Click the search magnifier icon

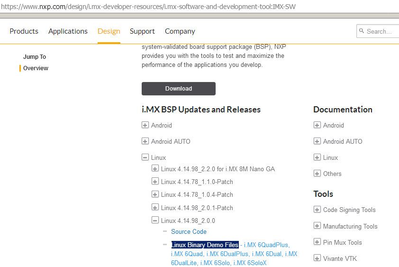click(x=362, y=31)
